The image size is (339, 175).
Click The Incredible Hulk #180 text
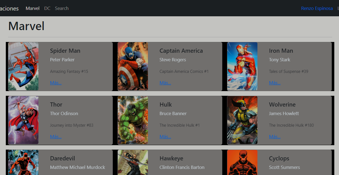(x=291, y=125)
